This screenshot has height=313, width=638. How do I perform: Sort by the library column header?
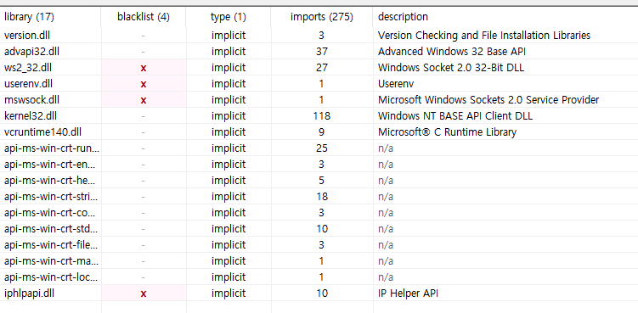pyautogui.click(x=29, y=17)
